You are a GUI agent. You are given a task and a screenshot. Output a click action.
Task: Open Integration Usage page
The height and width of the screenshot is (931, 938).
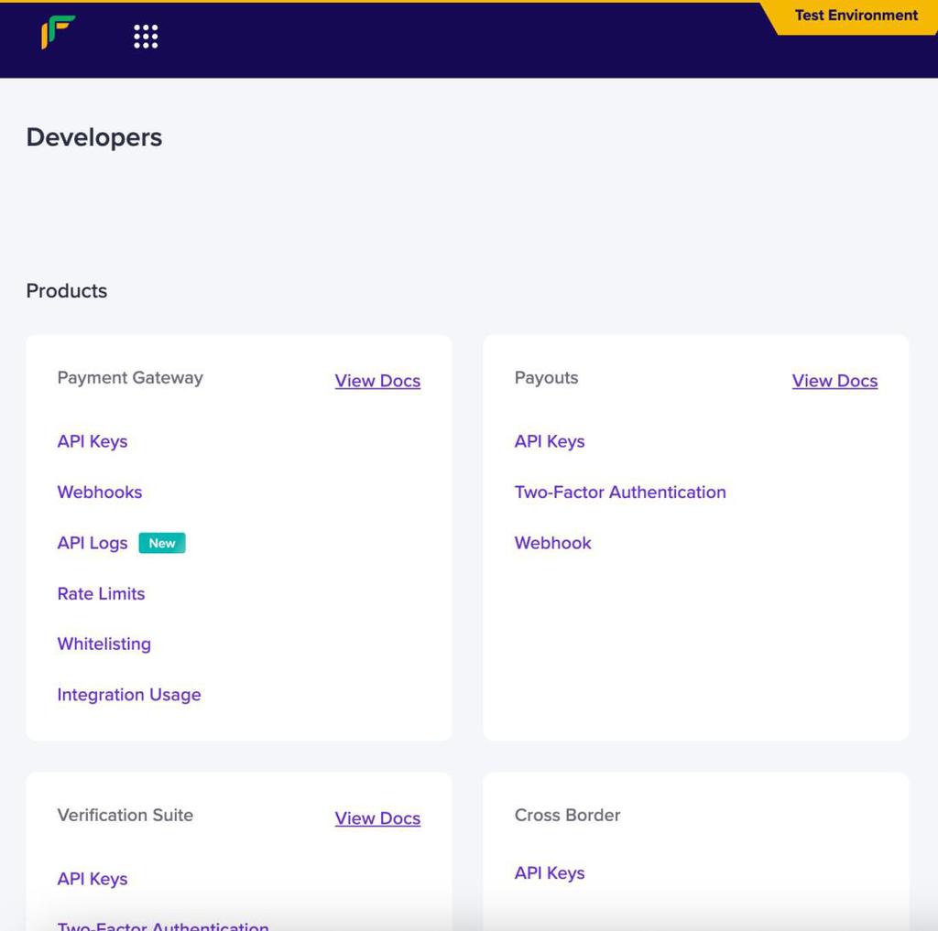click(128, 695)
